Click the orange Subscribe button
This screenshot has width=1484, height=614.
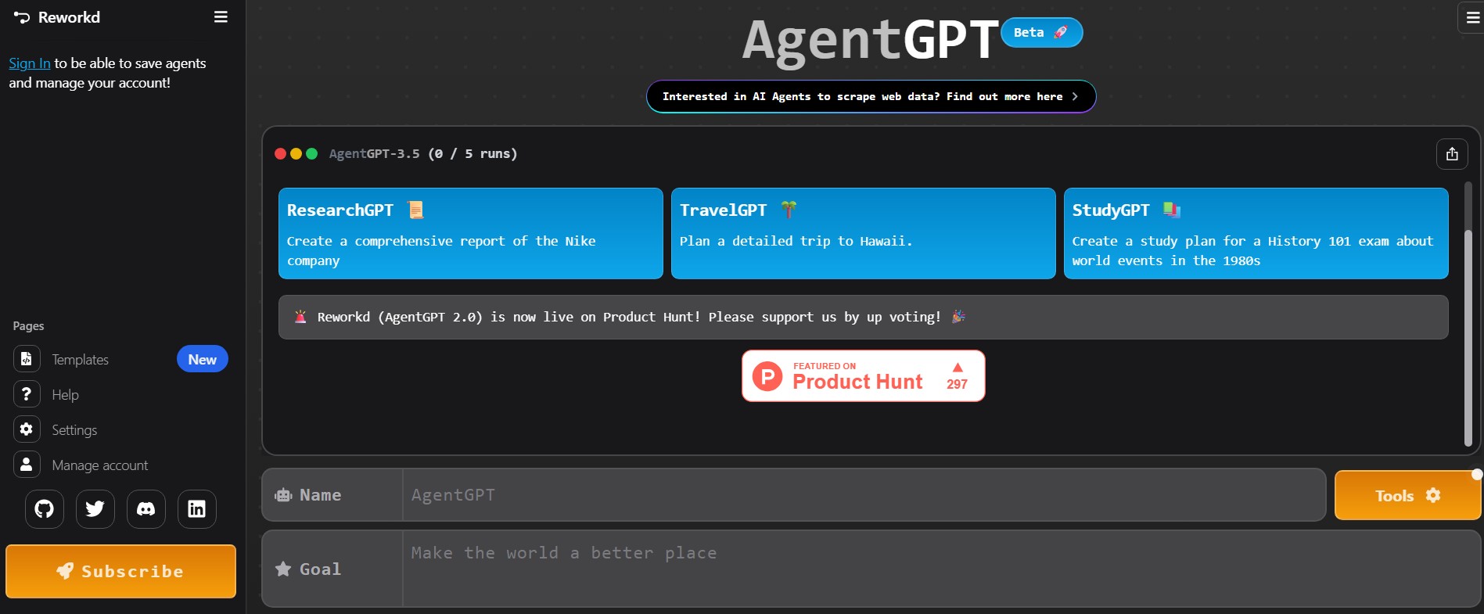click(x=120, y=572)
